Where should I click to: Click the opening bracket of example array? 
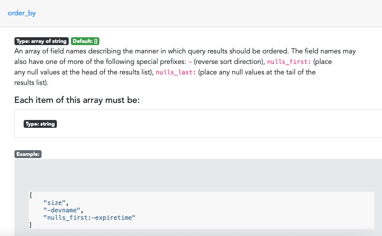pos(31,195)
